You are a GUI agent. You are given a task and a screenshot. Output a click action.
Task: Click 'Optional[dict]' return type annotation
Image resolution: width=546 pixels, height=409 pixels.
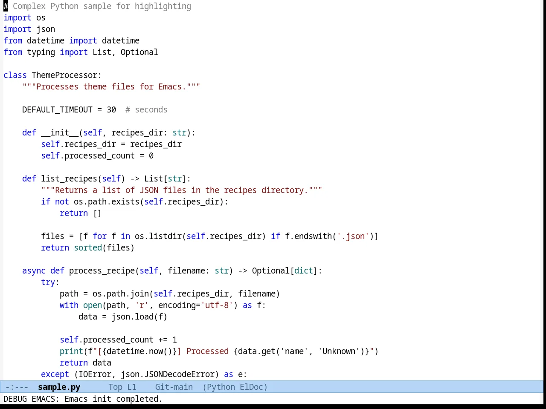[285, 271]
